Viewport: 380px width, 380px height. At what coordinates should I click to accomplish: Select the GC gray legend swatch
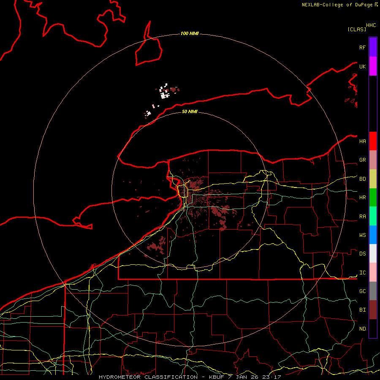(373, 291)
